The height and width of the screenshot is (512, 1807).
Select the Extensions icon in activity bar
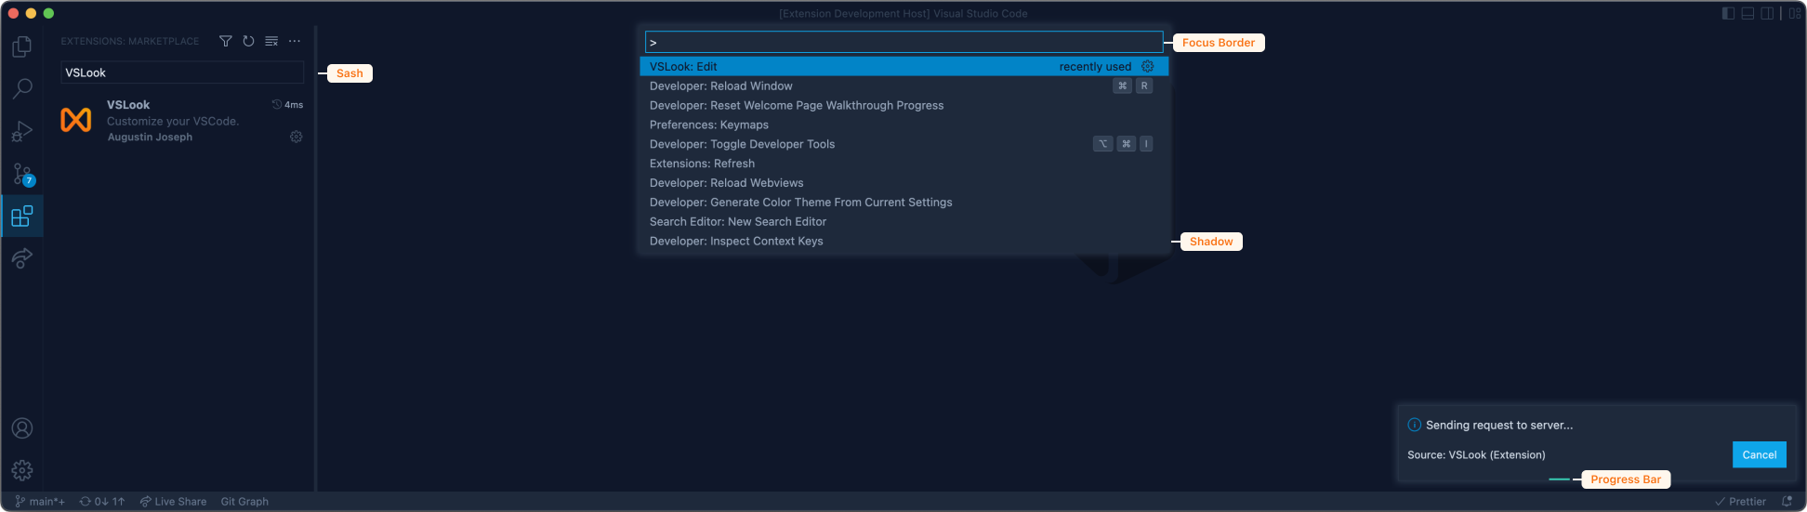(22, 217)
